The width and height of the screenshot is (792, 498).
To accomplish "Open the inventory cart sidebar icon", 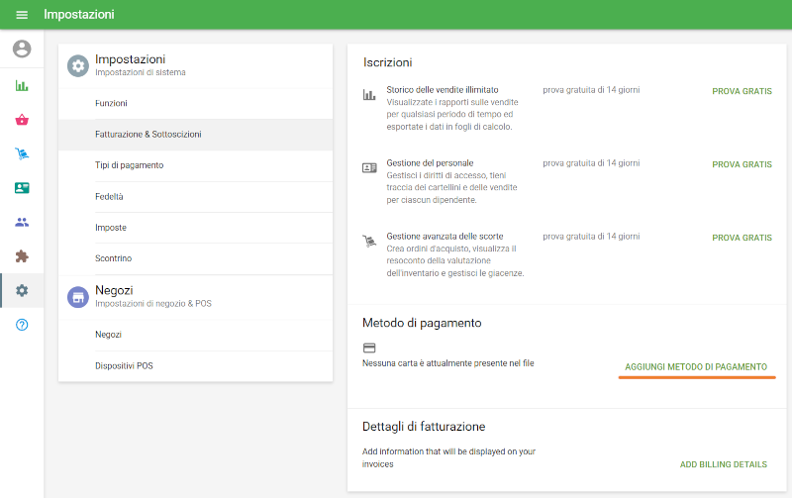I will click(x=22, y=153).
